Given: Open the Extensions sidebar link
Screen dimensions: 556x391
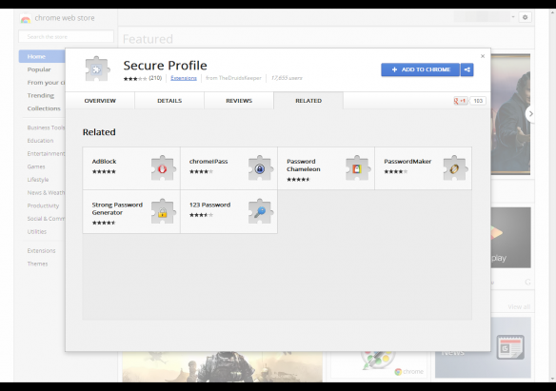Looking at the screenshot, I should pyautogui.click(x=42, y=251).
